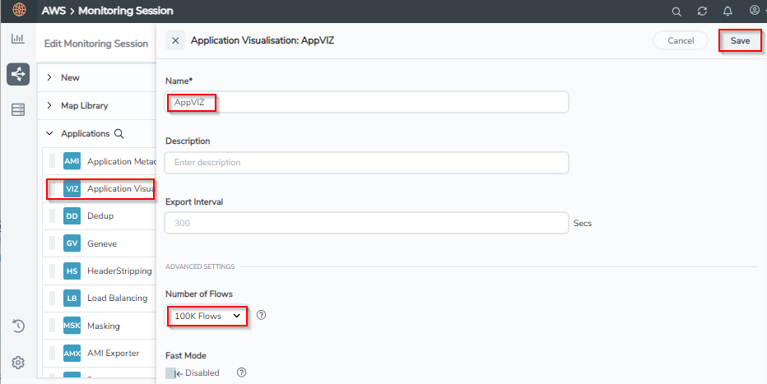This screenshot has height=384, width=767.
Task: Click AWS in the breadcrumb
Action: pos(53,10)
